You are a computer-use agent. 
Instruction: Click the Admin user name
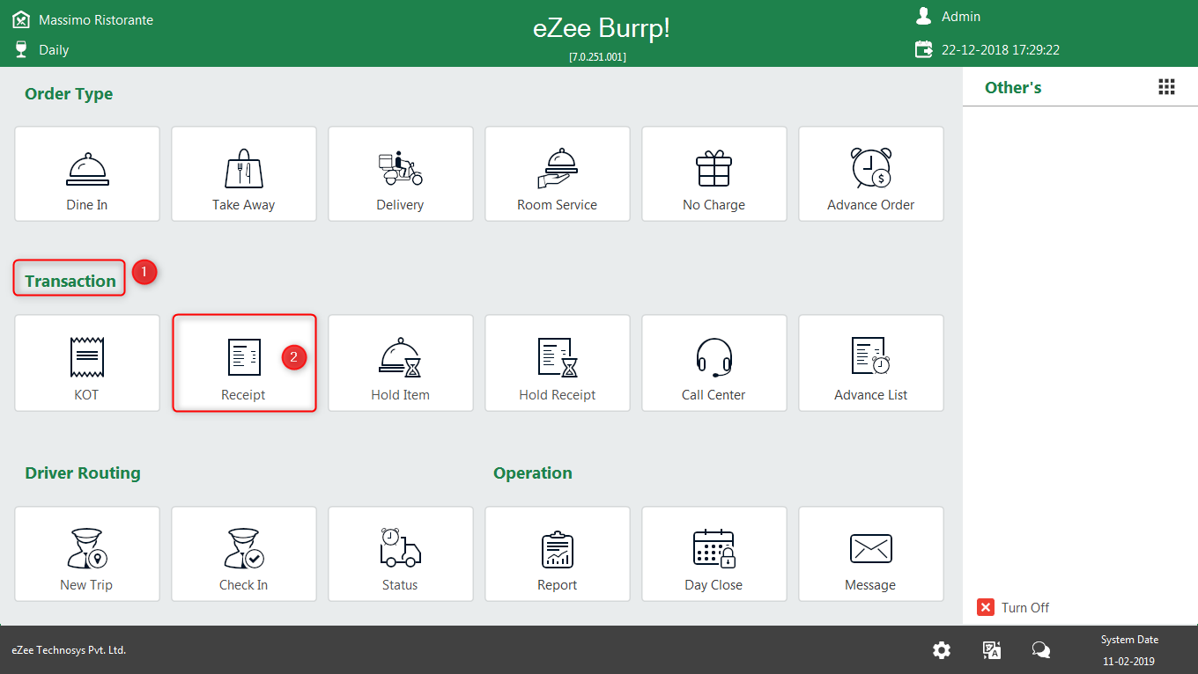[961, 17]
